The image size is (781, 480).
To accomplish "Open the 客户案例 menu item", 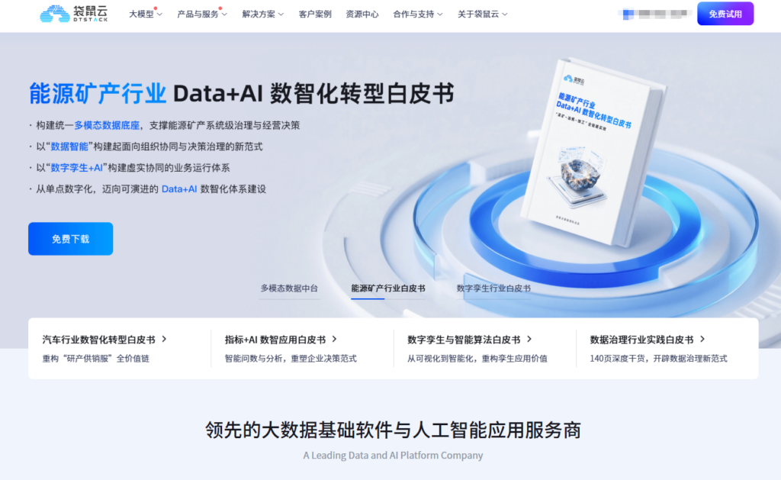I will click(315, 14).
